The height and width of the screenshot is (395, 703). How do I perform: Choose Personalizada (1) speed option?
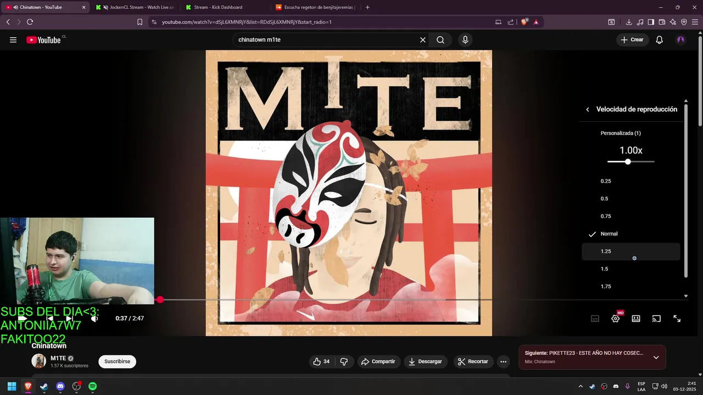pyautogui.click(x=621, y=133)
